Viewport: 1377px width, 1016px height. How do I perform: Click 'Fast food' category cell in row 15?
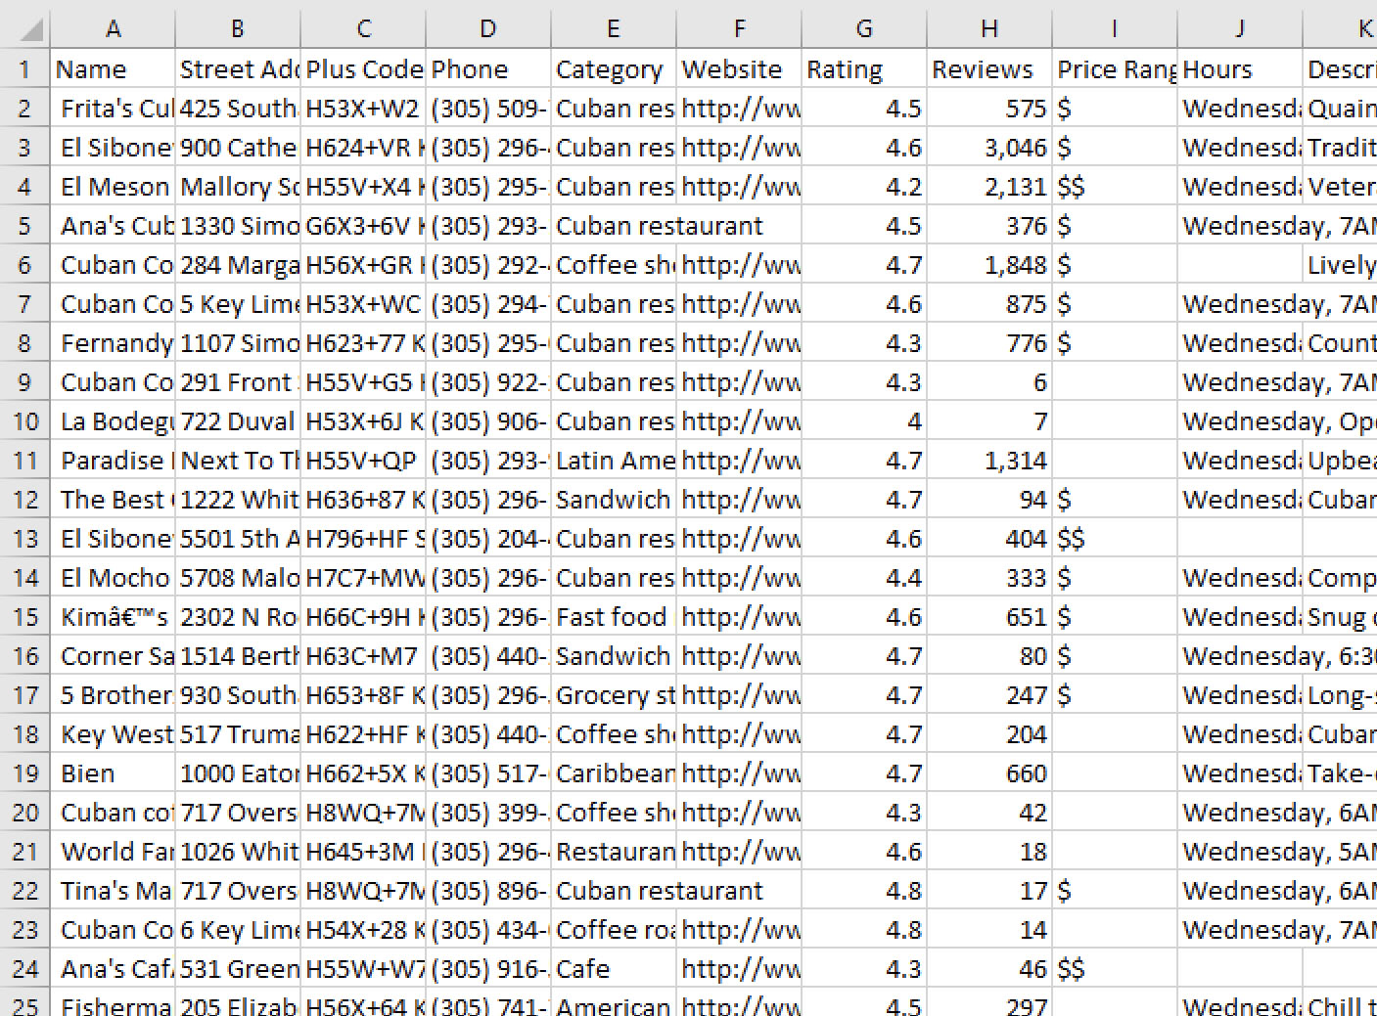tap(614, 617)
